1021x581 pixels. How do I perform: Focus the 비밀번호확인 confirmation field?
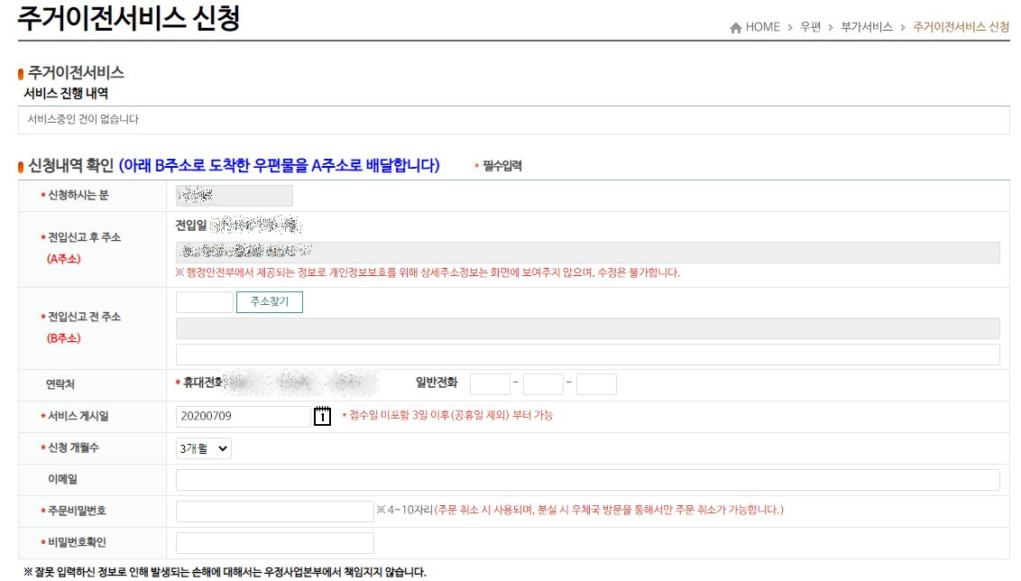(275, 542)
